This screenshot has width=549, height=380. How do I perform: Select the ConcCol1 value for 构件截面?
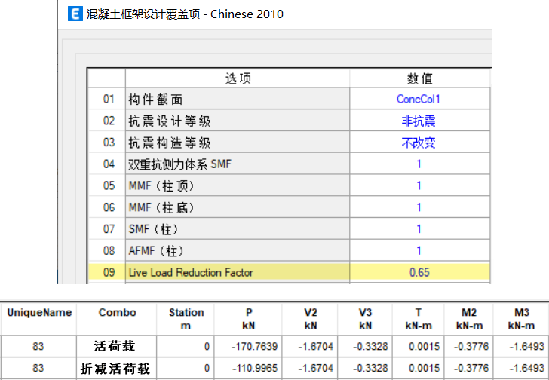[x=419, y=100]
